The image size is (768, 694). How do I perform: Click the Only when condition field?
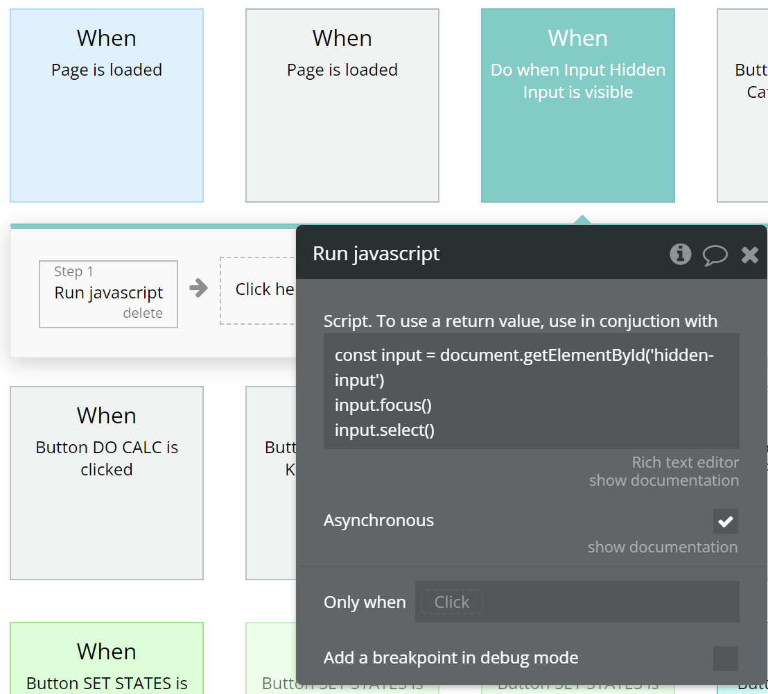coord(577,602)
